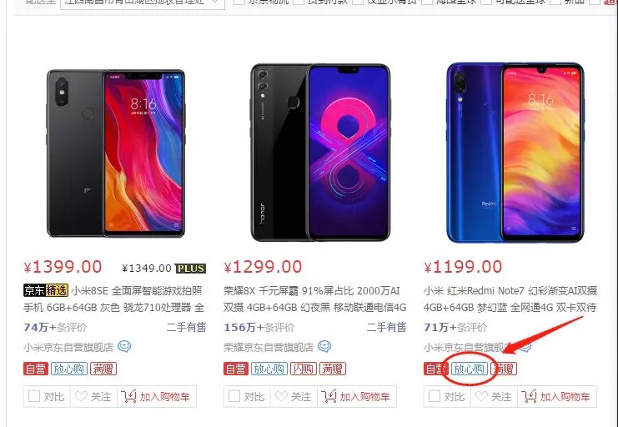The width and height of the screenshot is (618, 427).
Task: Check the 对比 box for 小米8SE
Action: tap(34, 396)
